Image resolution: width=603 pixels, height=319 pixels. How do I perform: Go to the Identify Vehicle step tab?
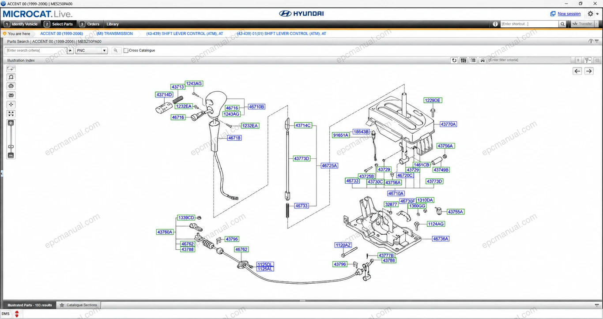click(x=21, y=24)
